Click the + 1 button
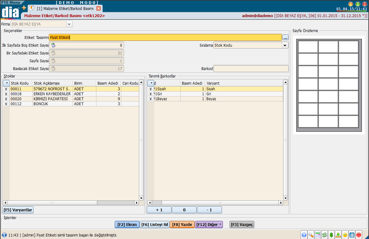 (159, 210)
